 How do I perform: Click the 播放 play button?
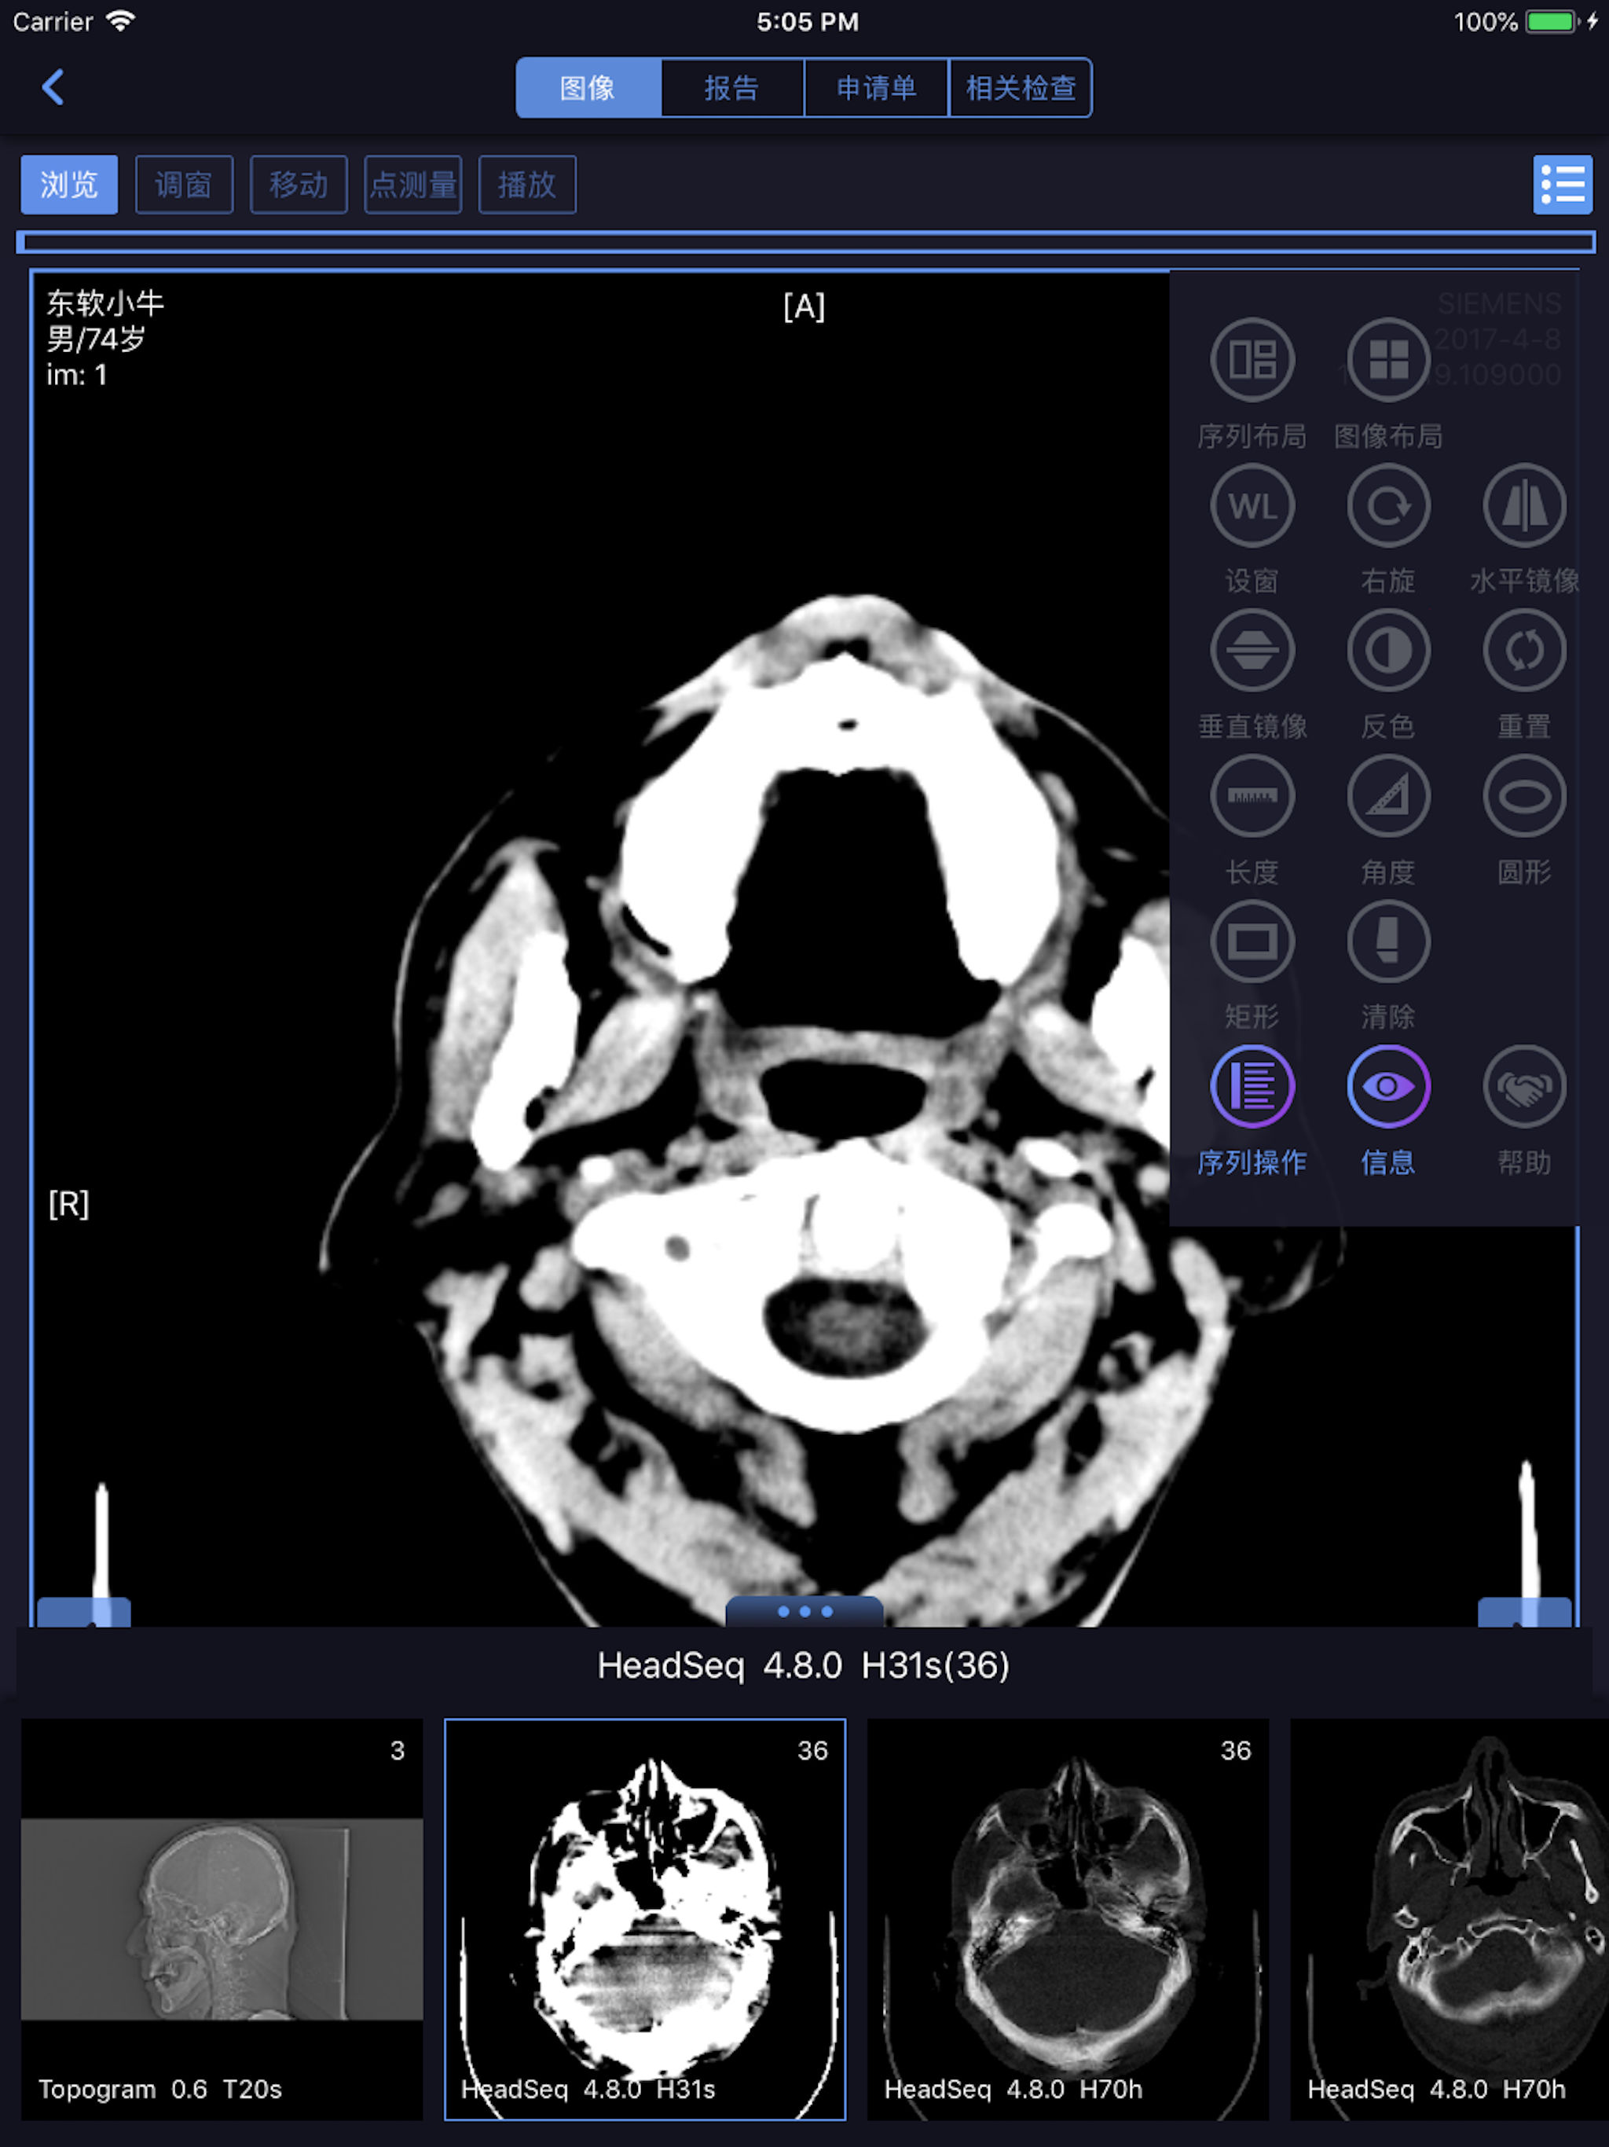(527, 185)
